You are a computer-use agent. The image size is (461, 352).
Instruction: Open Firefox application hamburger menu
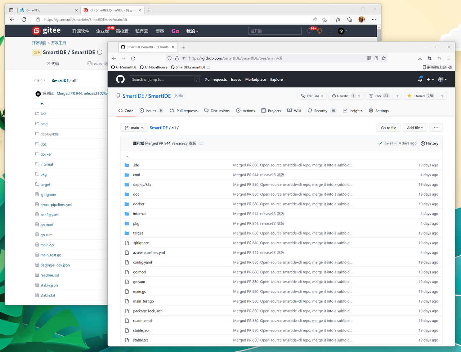(449, 58)
